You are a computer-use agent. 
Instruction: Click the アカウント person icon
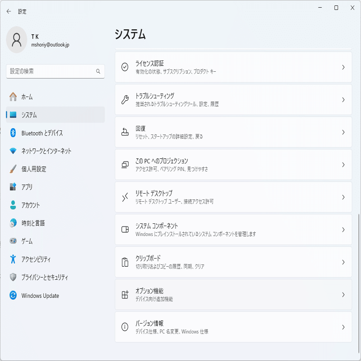tap(13, 205)
